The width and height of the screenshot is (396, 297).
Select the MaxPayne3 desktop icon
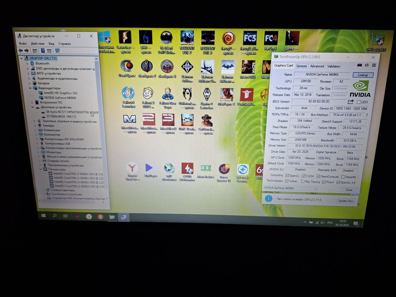pos(227,97)
